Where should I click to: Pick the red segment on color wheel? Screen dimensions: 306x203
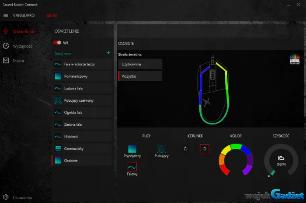(225, 170)
